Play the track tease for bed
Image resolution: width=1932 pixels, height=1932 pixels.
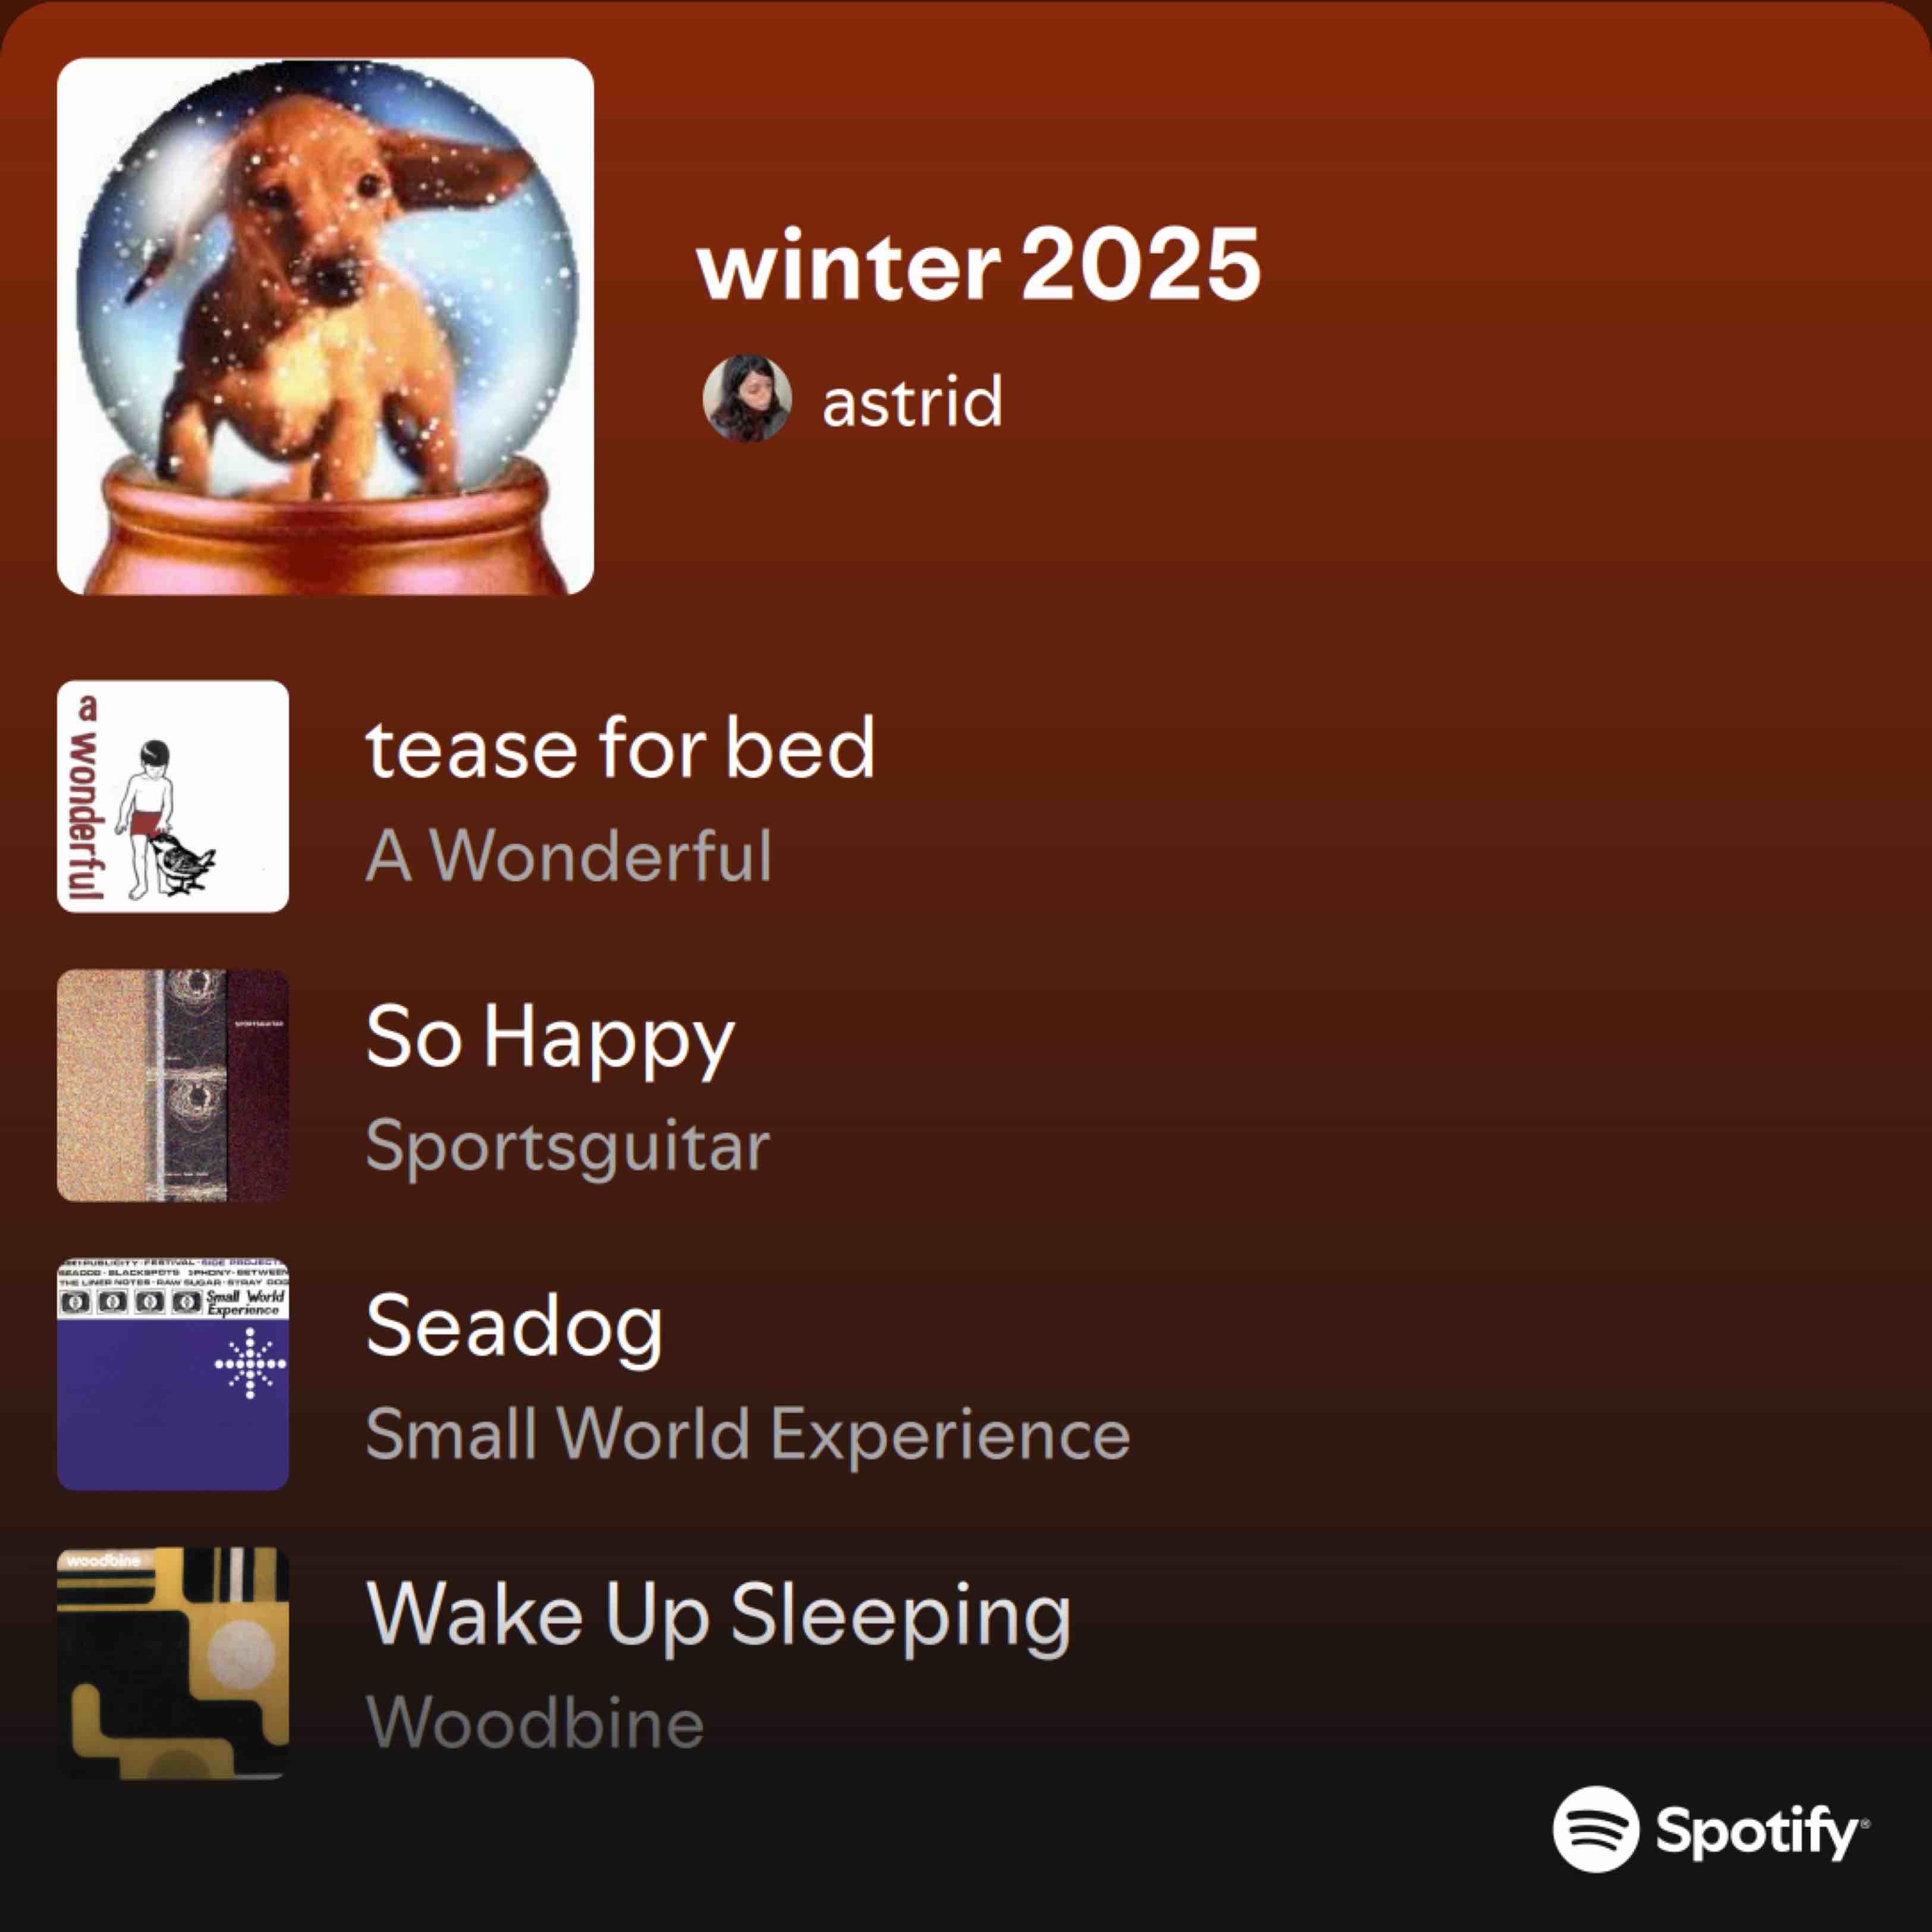point(620,748)
